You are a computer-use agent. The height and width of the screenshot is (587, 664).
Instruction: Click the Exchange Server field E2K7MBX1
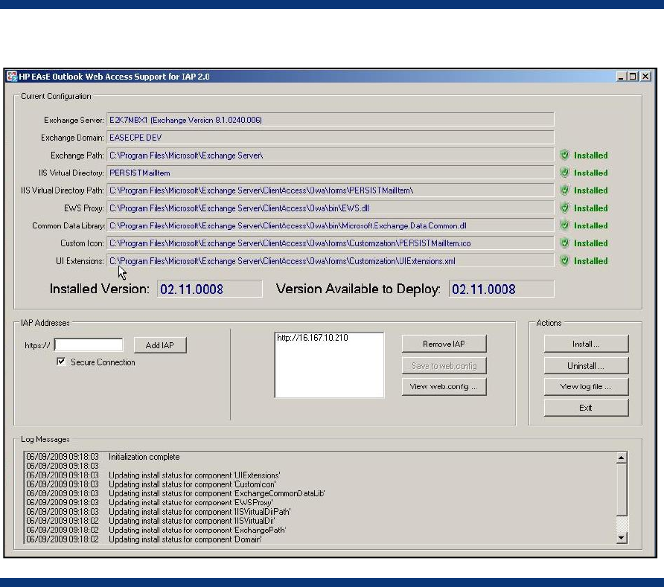point(330,120)
